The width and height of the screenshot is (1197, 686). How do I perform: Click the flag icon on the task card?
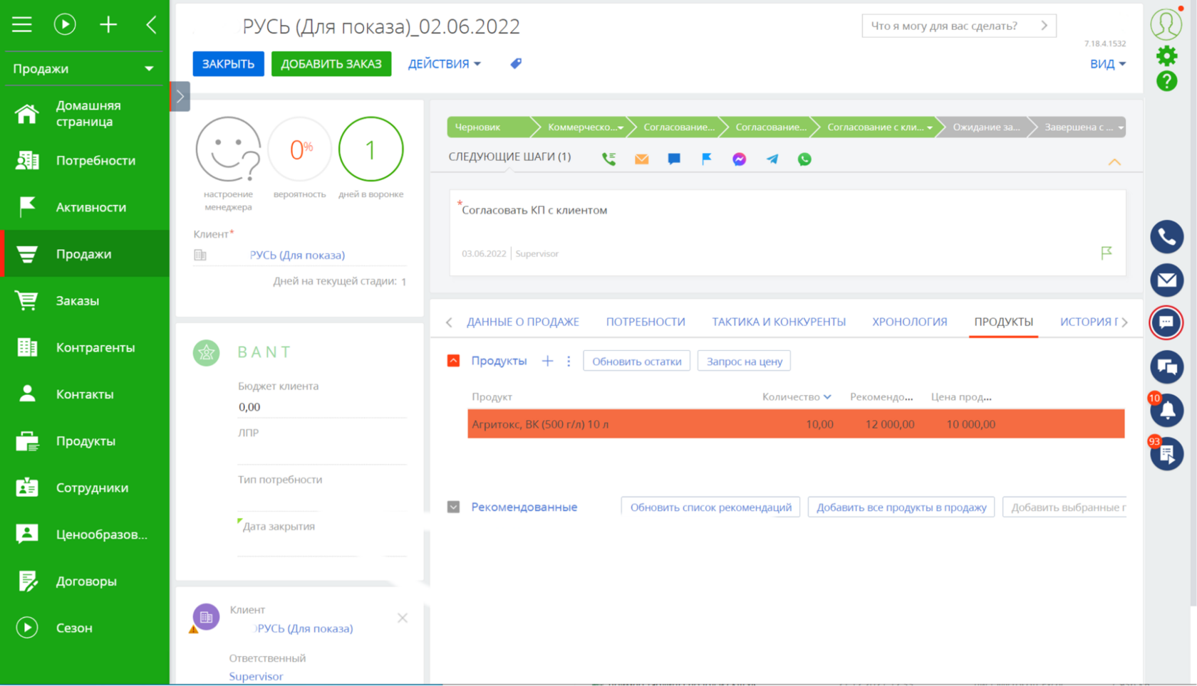pos(1106,253)
